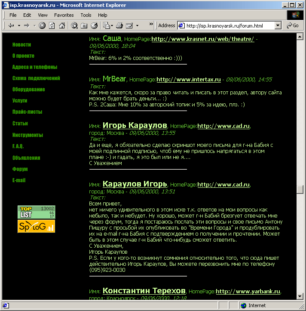Open the Прайс-листы sidebar link
This screenshot has width=306, height=311.
(x=28, y=112)
